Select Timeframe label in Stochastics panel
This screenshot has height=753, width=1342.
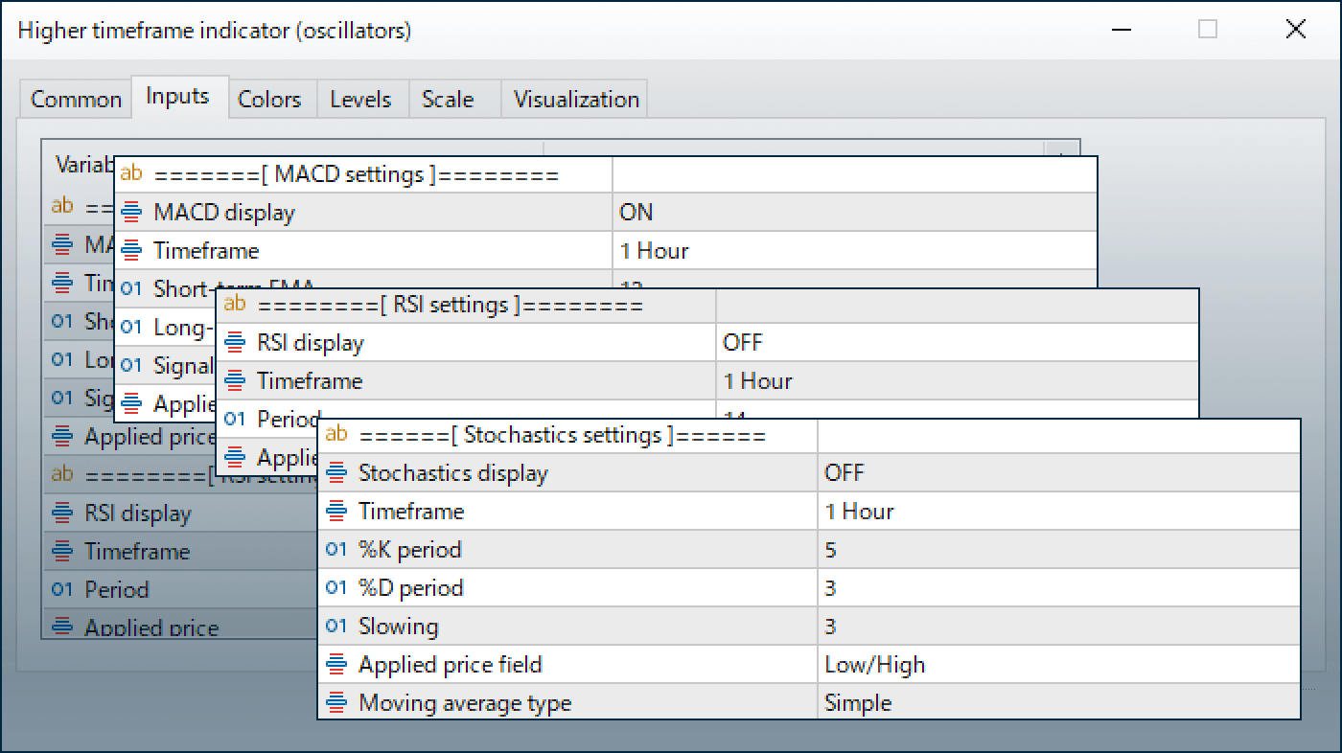[411, 512]
